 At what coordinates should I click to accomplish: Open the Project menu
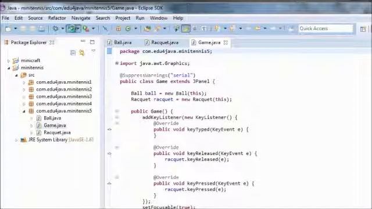pos(123,18)
